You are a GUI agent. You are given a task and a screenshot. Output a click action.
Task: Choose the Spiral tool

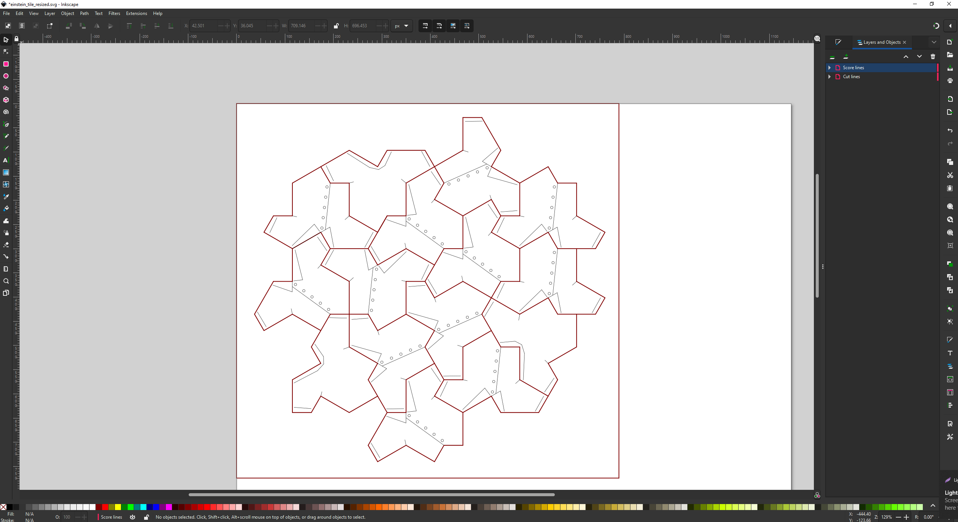[6, 112]
